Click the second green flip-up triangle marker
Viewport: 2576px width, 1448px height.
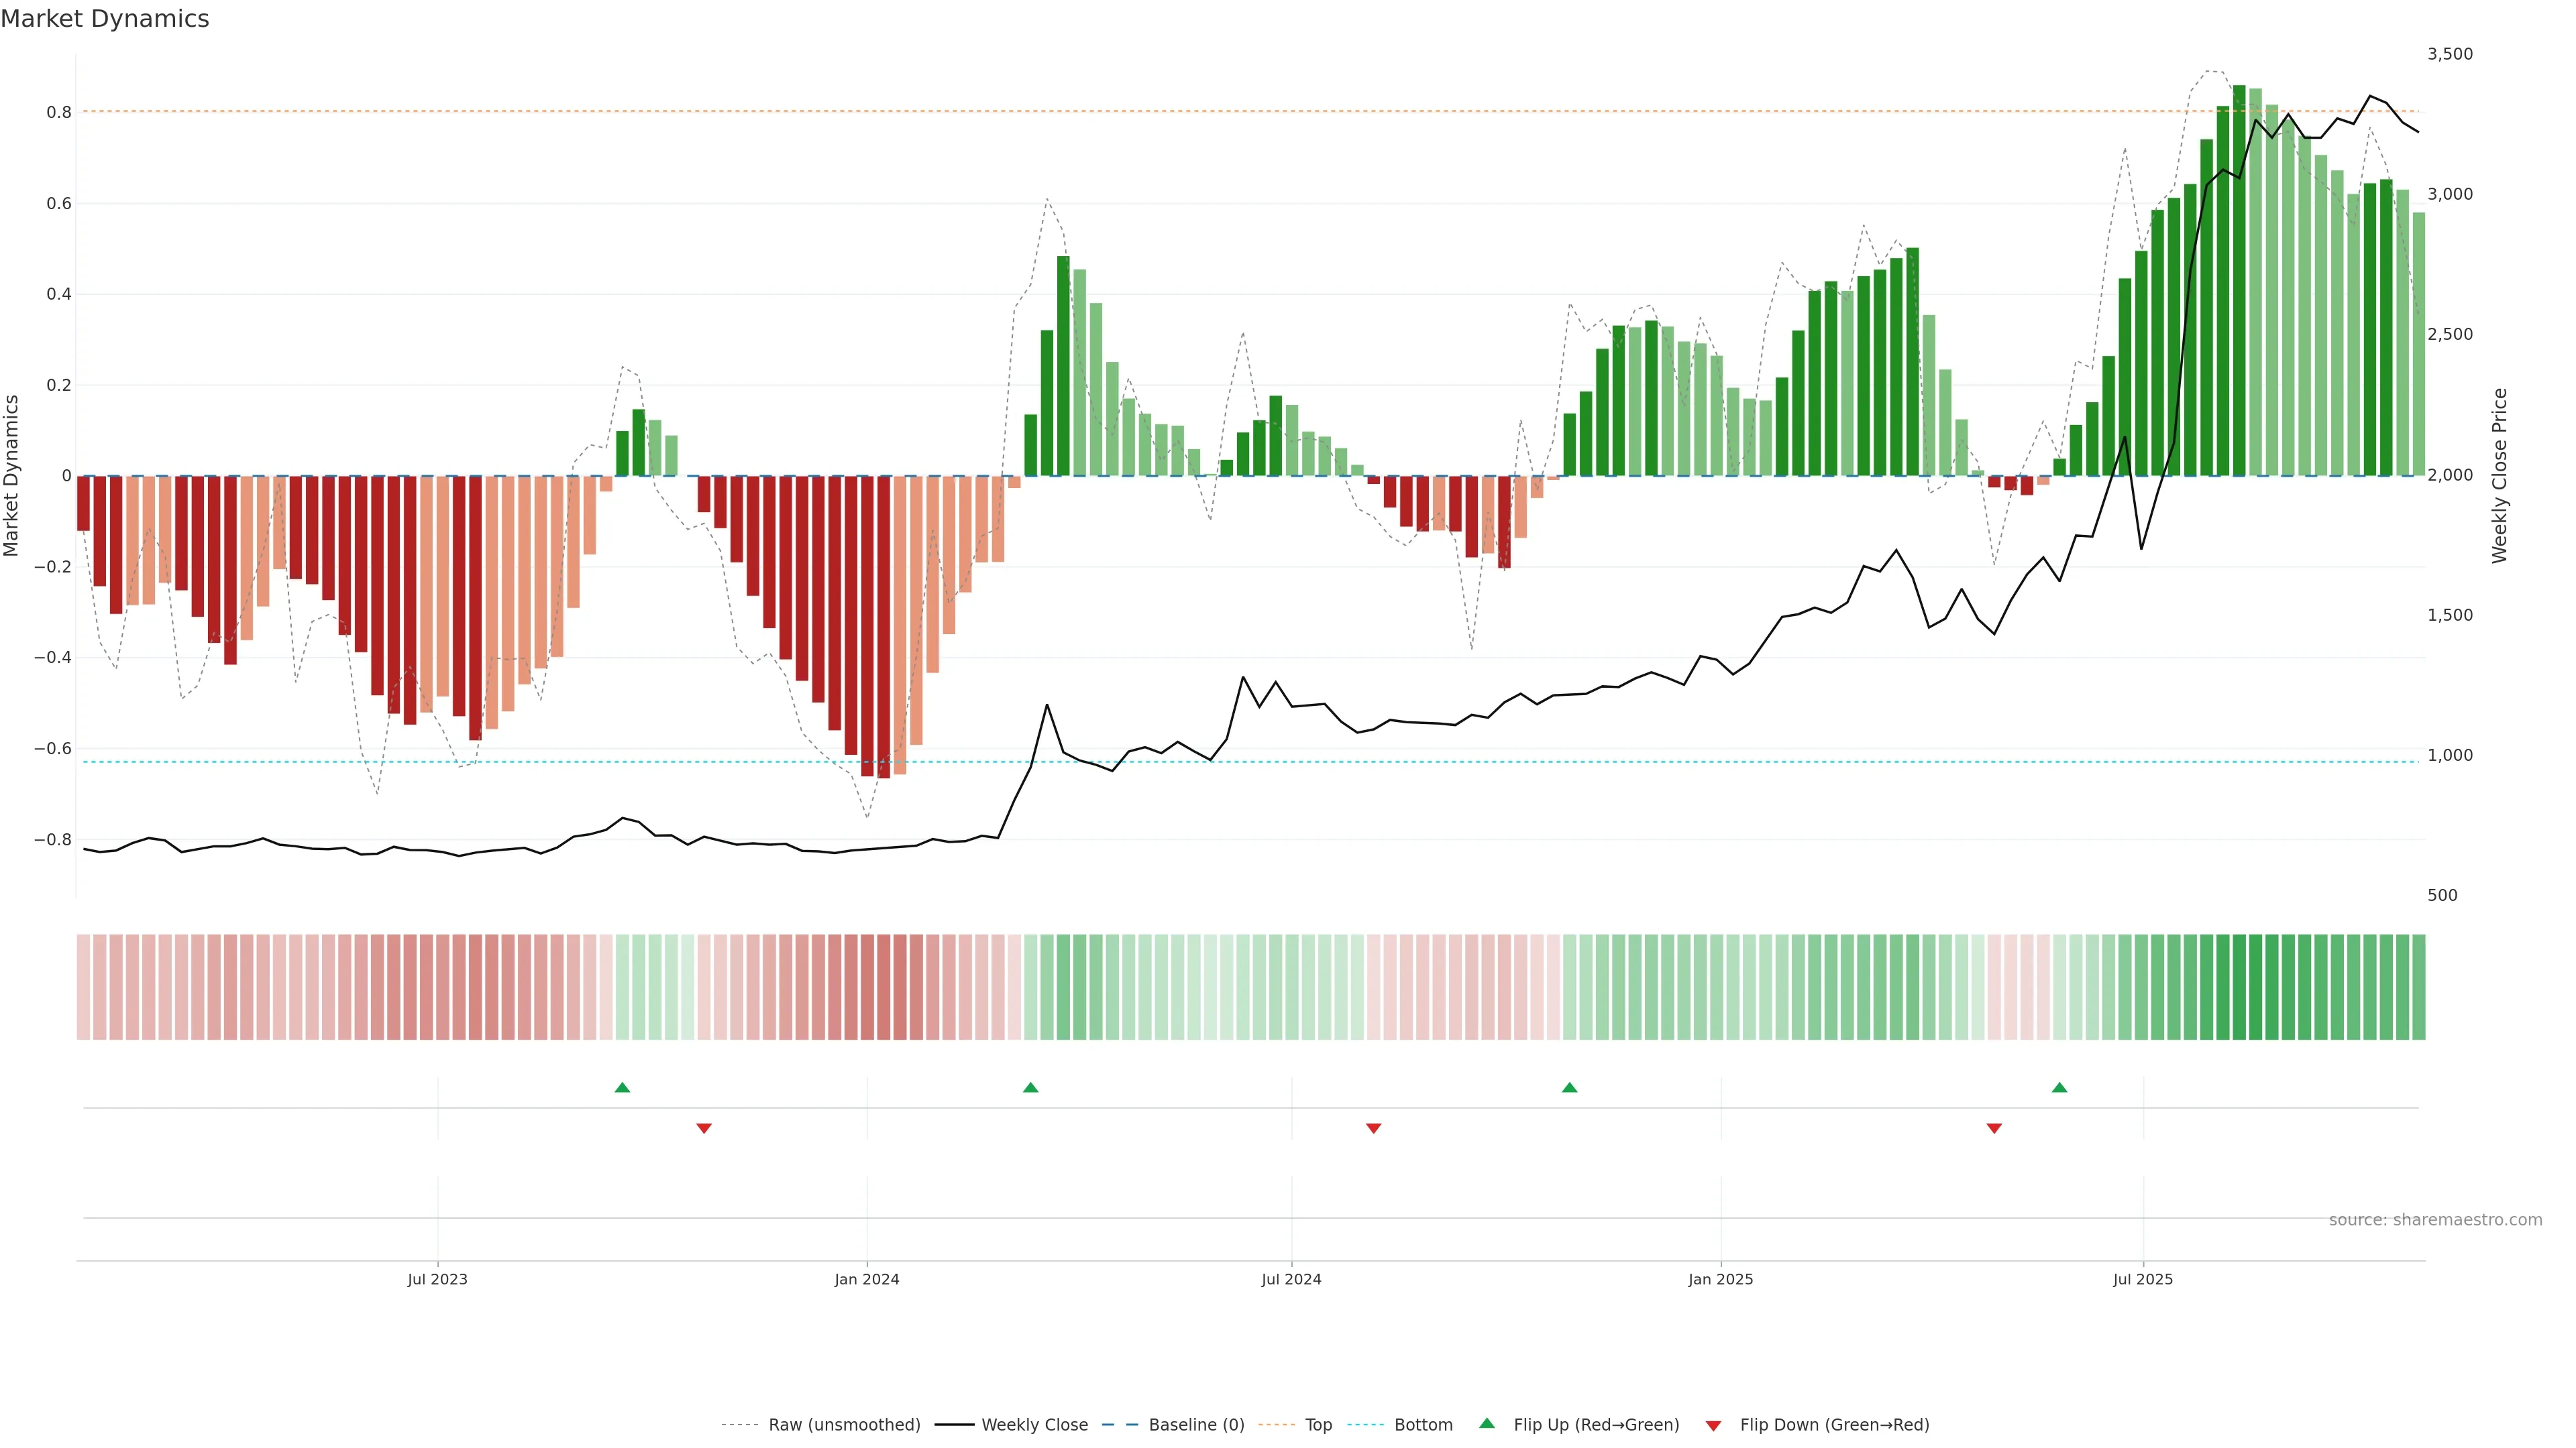(x=1031, y=1087)
